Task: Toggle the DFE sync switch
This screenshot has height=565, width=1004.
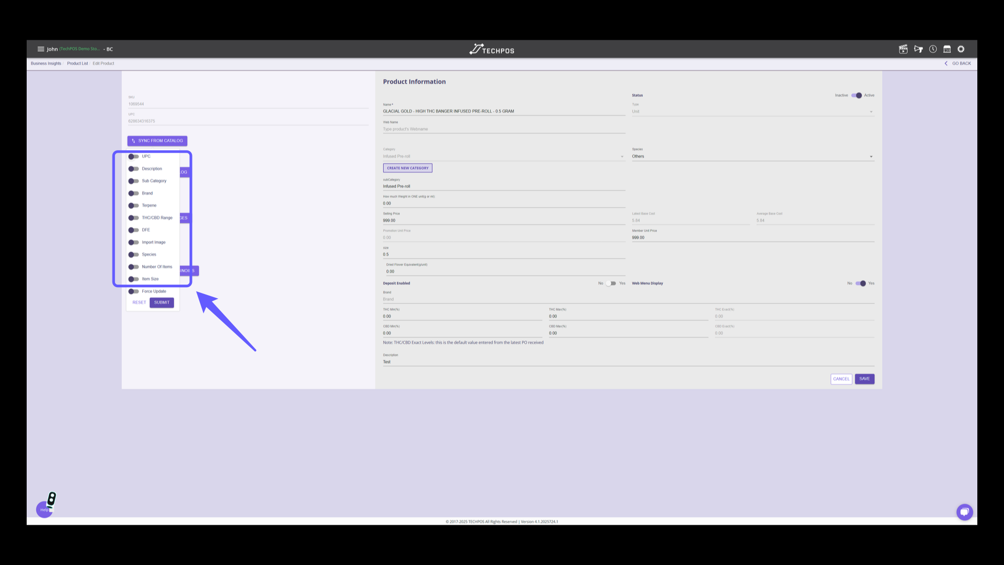Action: [x=134, y=230]
